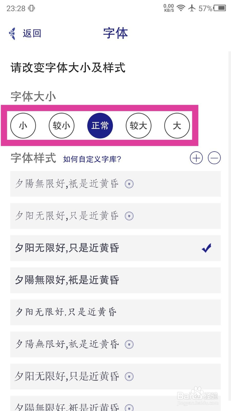Open 如何自定义字库? help link
This screenshot has height=411, width=231.
(x=92, y=159)
